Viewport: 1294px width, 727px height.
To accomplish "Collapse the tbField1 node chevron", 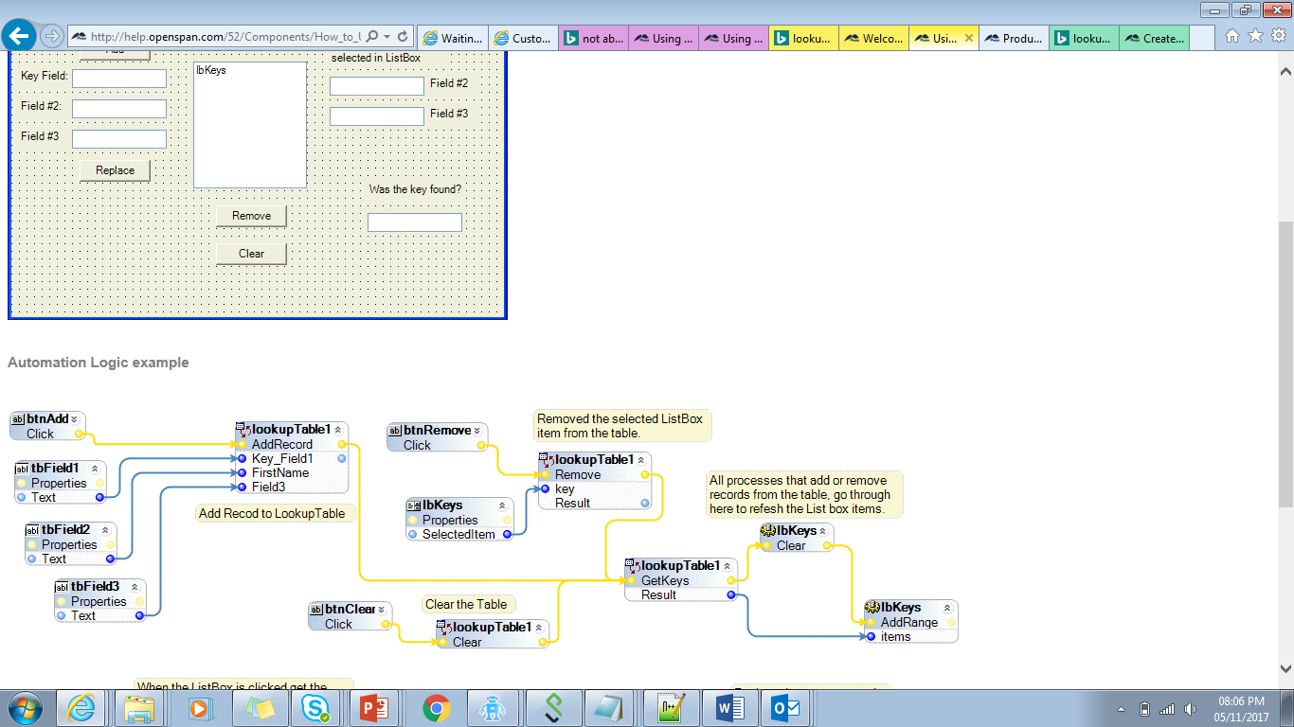I will (x=95, y=468).
